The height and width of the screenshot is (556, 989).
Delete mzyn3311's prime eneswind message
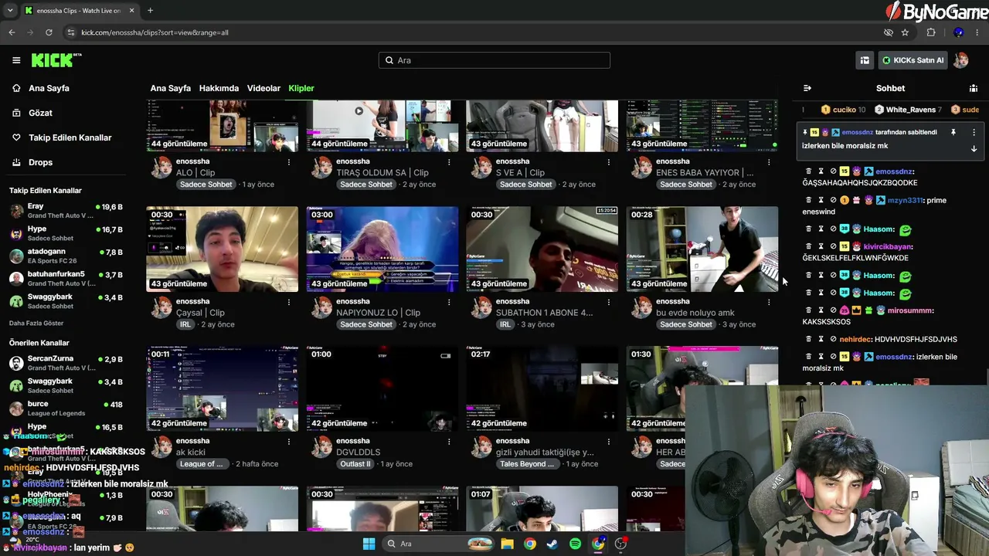click(809, 200)
